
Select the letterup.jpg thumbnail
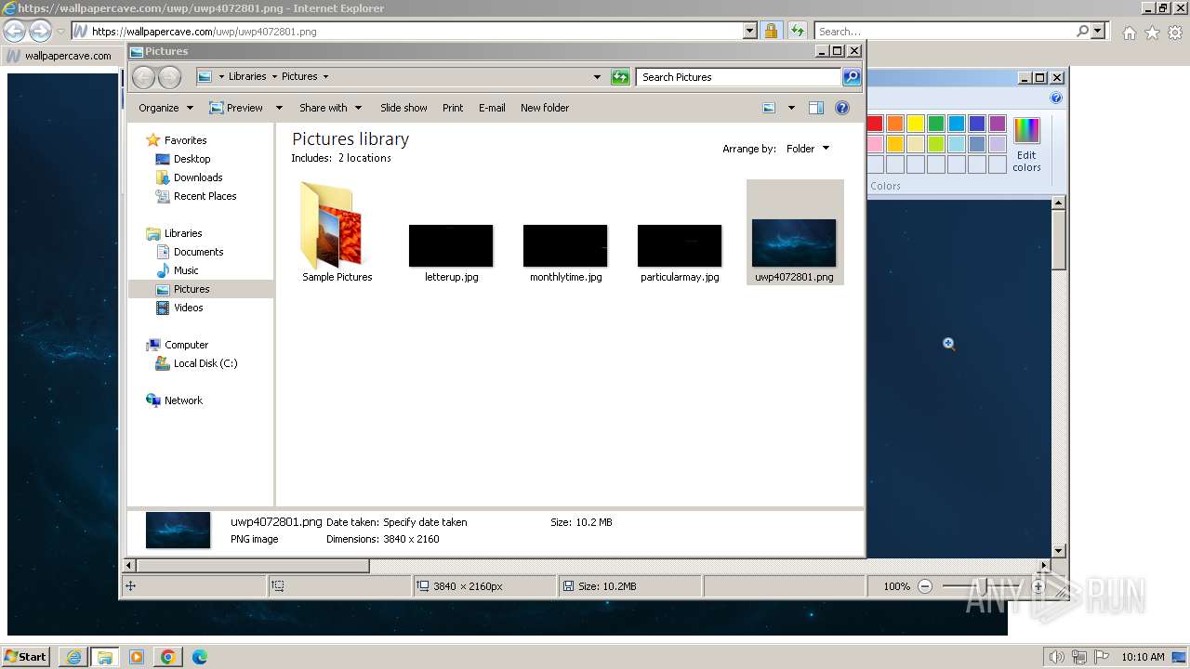point(451,246)
